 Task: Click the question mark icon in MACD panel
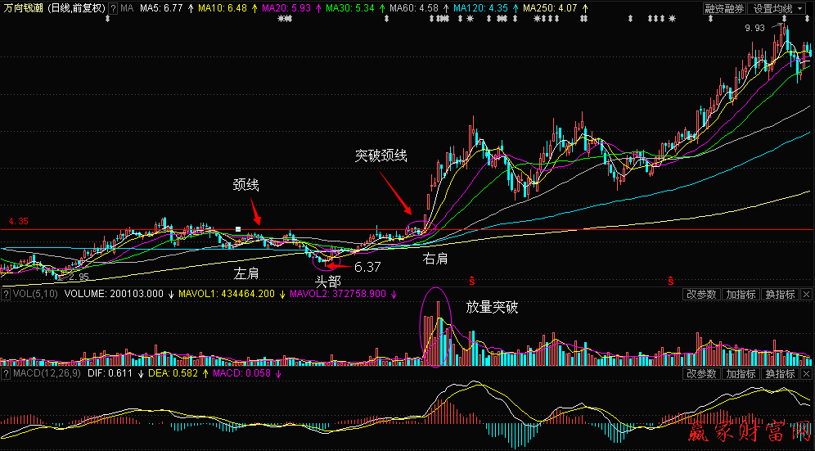tap(6, 374)
